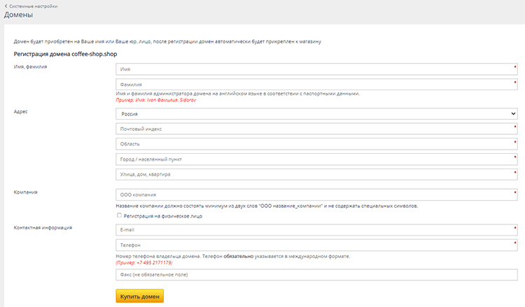The width and height of the screenshot is (525, 307).
Task: Click the E-mail input field
Action: point(316,230)
